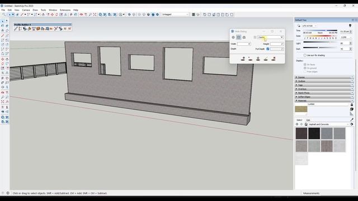Select the Rotate tool in the left toolbar
Image resolution: width=358 pixels, height=201 pixels.
point(2,64)
